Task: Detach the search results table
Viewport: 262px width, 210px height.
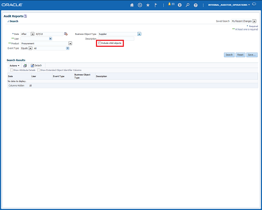Action: pos(36,66)
